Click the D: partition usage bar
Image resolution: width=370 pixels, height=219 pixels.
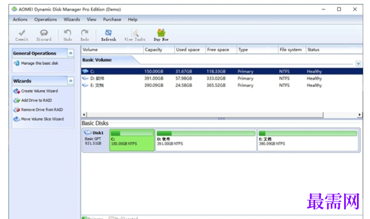pos(206,133)
